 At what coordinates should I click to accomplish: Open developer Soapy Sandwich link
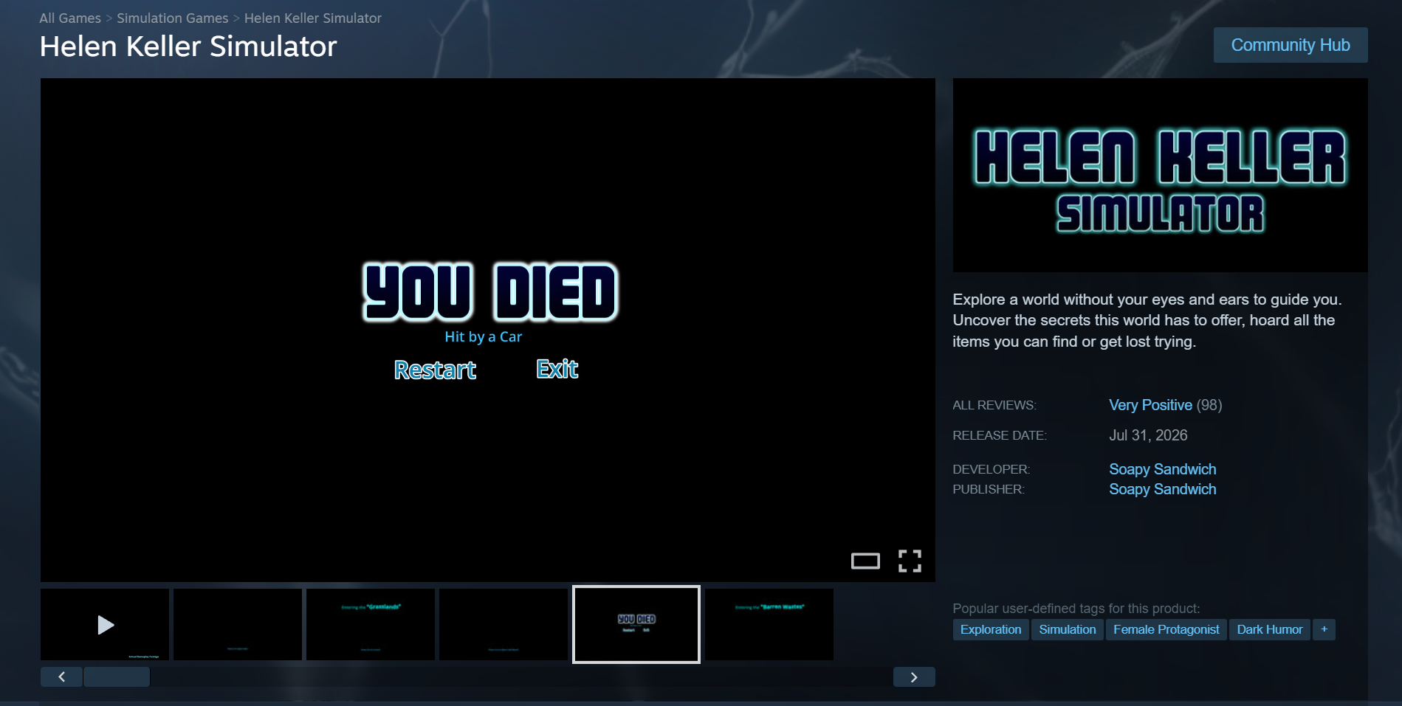[x=1163, y=469]
